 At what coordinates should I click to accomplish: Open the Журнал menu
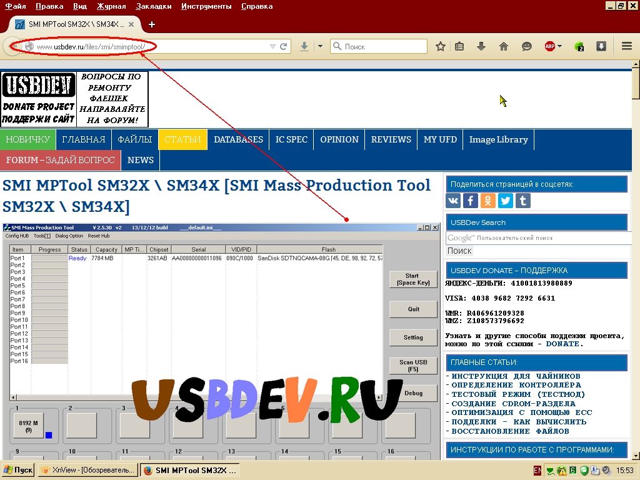click(111, 6)
